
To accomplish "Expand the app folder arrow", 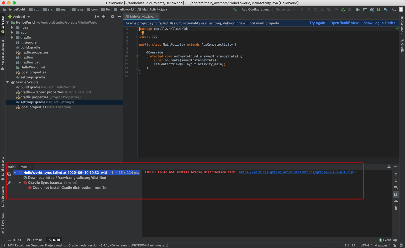I will 12,32.
